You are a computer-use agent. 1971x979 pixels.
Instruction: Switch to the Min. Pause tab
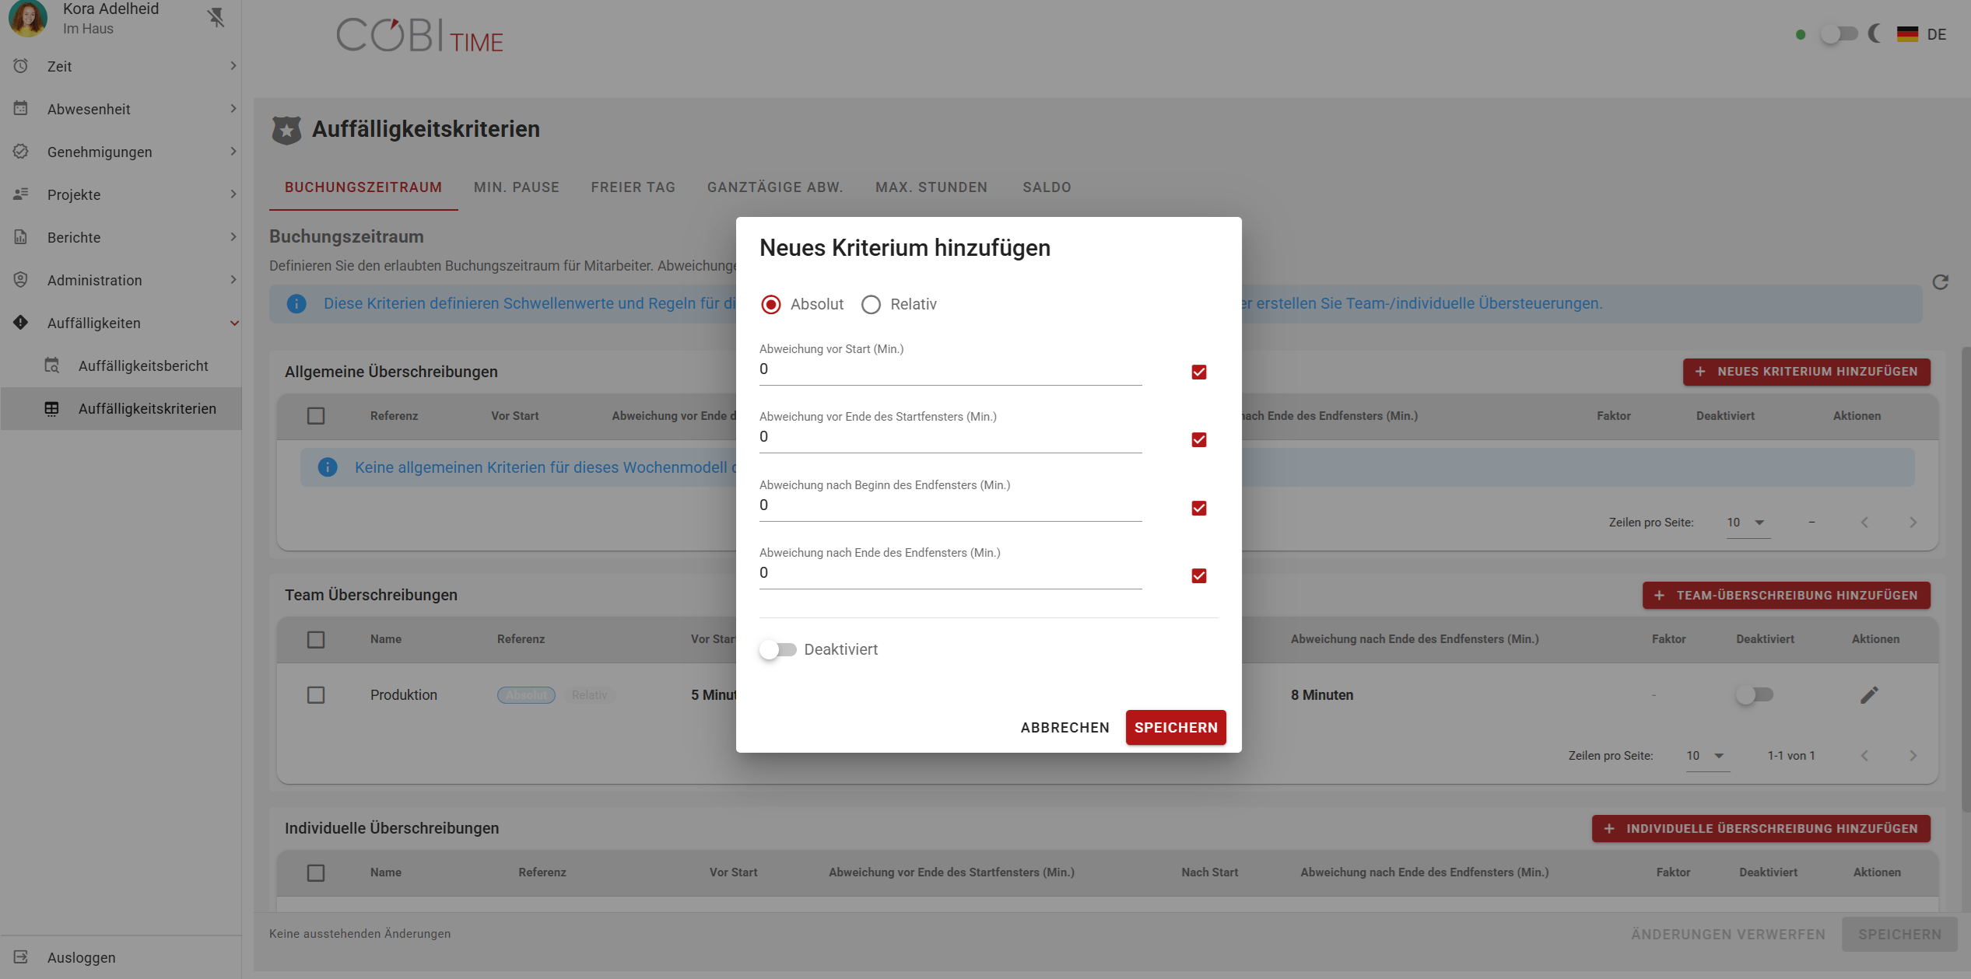coord(517,187)
